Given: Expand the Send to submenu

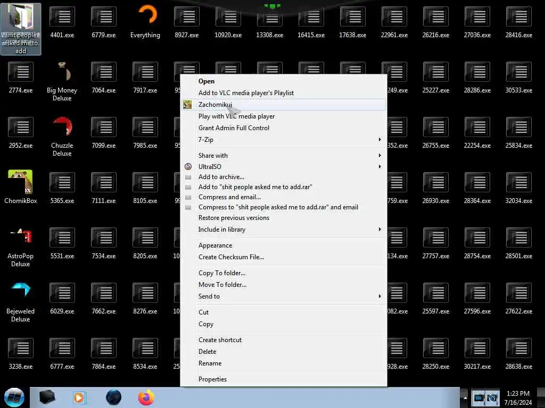Looking at the screenshot, I should pos(284,296).
